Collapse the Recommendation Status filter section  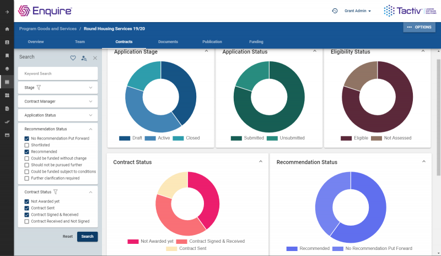coord(90,129)
